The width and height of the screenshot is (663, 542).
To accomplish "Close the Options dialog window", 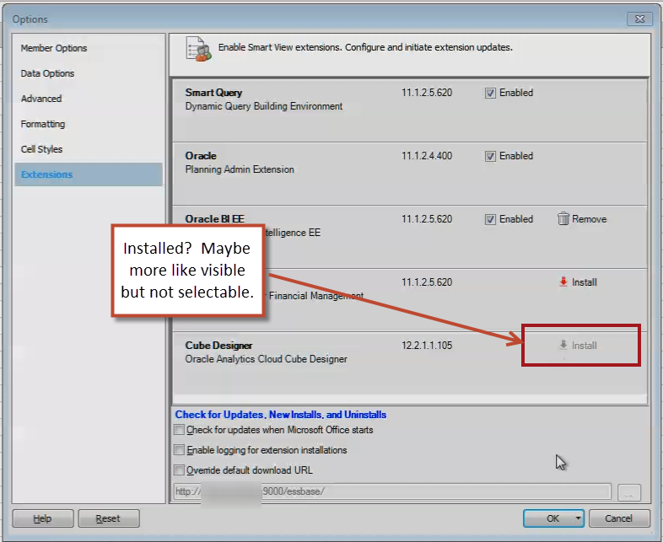I will coord(639,19).
